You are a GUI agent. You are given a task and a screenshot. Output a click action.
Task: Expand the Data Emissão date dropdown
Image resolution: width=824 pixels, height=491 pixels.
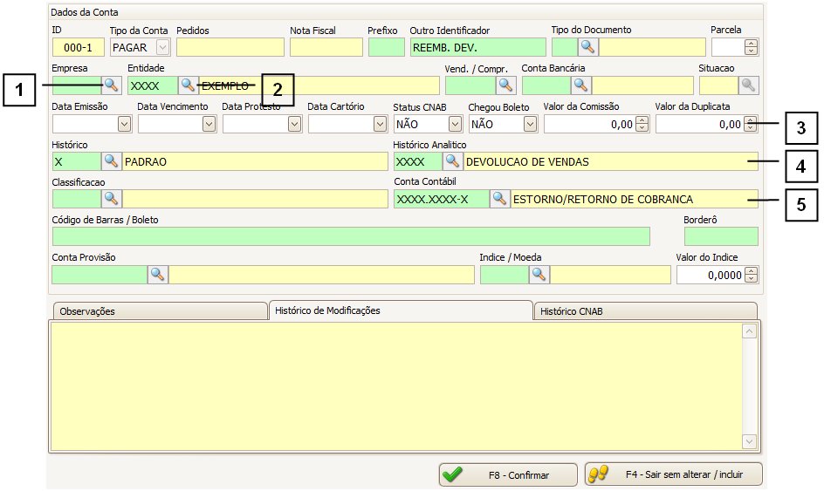point(124,124)
